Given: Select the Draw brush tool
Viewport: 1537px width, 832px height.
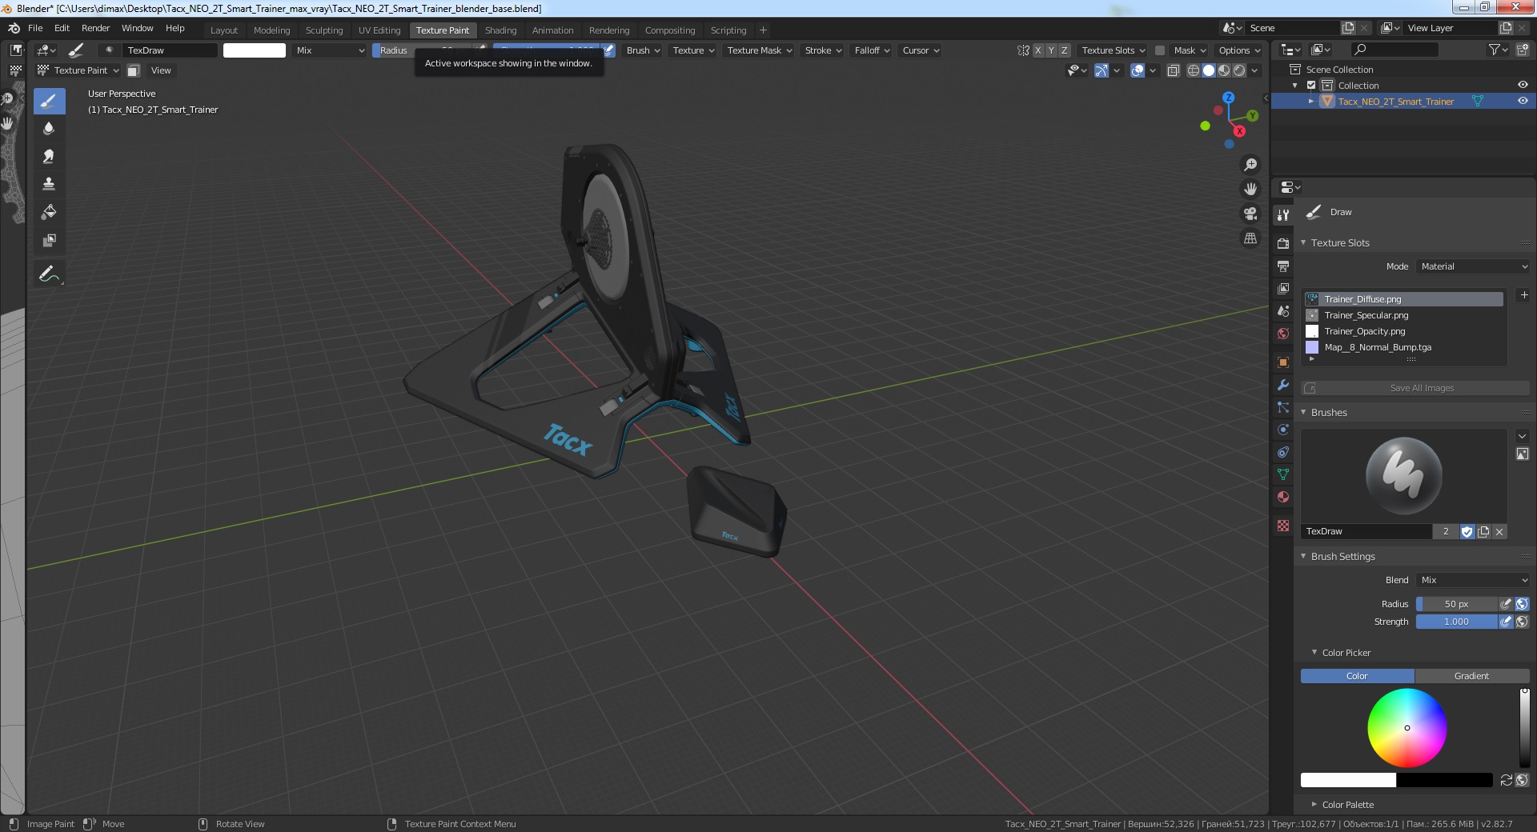Looking at the screenshot, I should [x=49, y=101].
